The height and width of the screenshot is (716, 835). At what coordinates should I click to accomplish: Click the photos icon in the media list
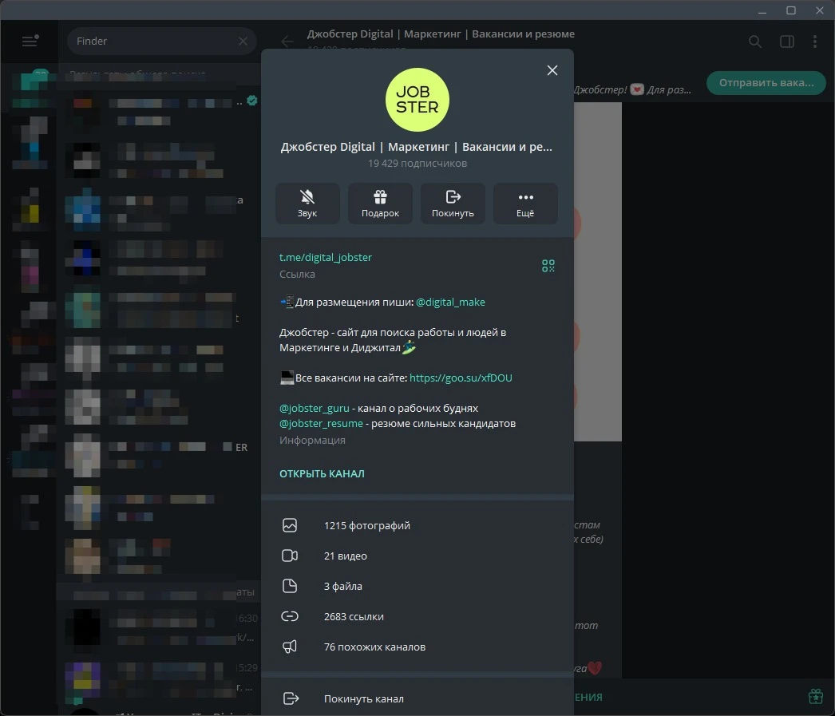pos(290,525)
